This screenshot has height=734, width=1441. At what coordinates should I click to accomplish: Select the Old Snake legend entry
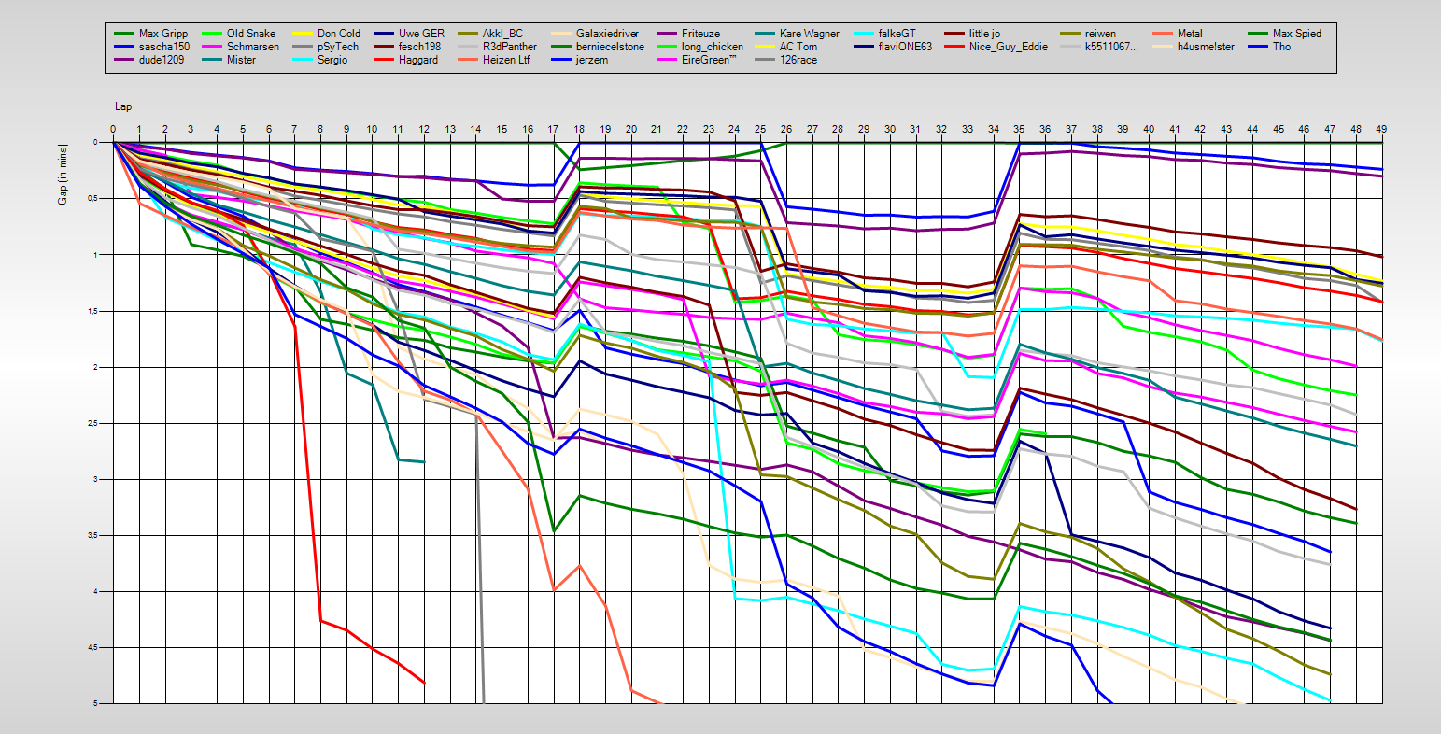pyautogui.click(x=252, y=34)
